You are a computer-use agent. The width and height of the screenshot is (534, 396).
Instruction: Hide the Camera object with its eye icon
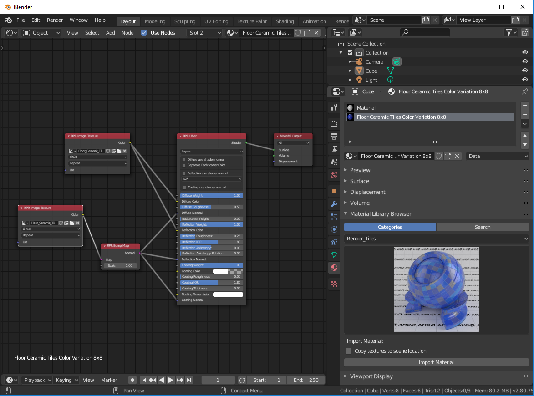pos(525,61)
